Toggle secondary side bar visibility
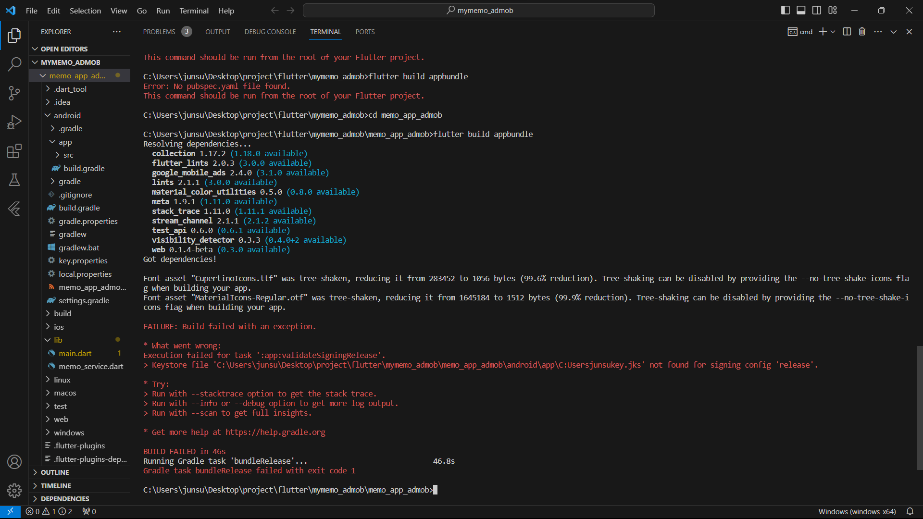 [x=817, y=11]
